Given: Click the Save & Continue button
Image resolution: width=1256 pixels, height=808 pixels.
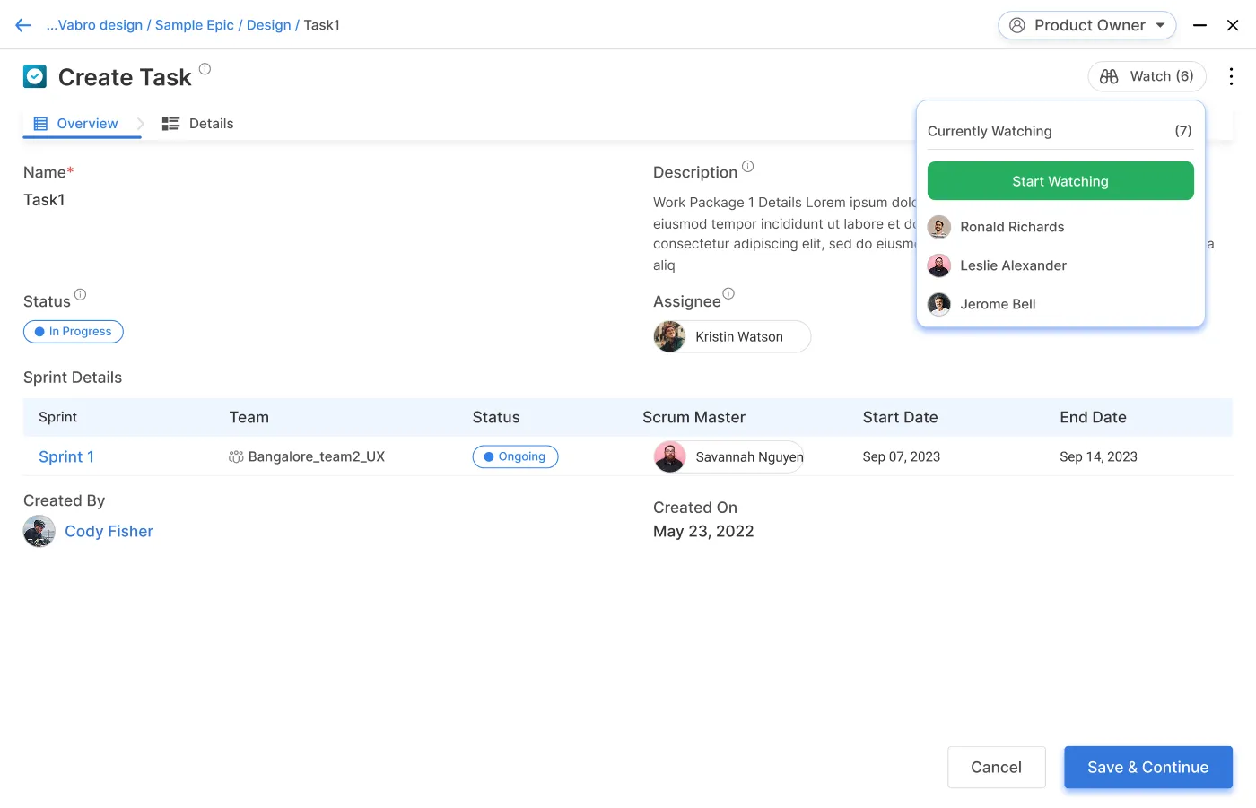Looking at the screenshot, I should (1147, 767).
